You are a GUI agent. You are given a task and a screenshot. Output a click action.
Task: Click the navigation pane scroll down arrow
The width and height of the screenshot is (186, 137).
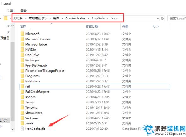12,129
